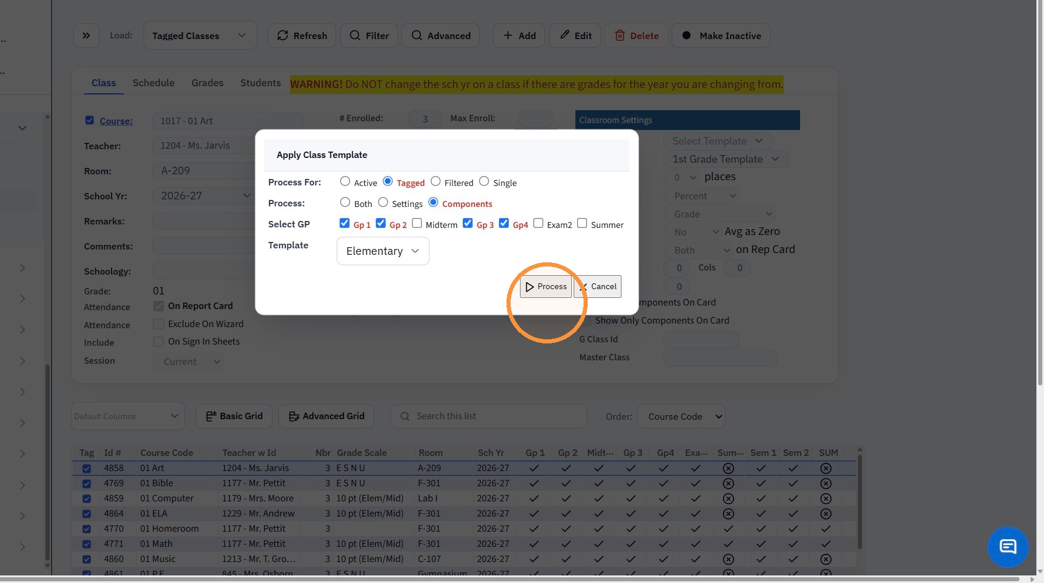Click the Gp 1 checkmark in 01 Computer row
1044x583 pixels.
pos(534,498)
